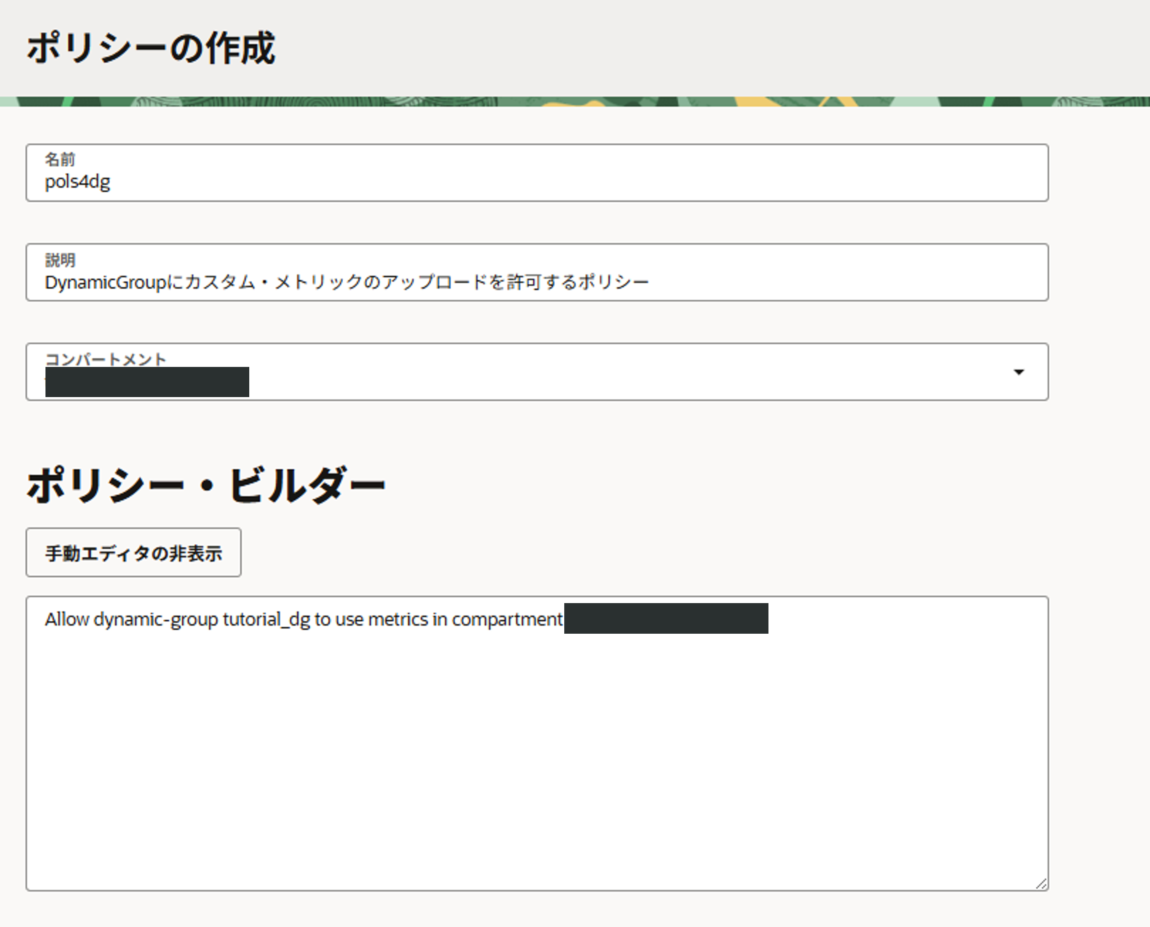Click the 手動エディタの非表示 button

[134, 553]
